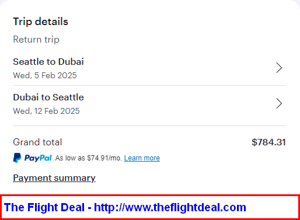Click the Grand total label
The image size is (300, 220).
pyautogui.click(x=37, y=142)
